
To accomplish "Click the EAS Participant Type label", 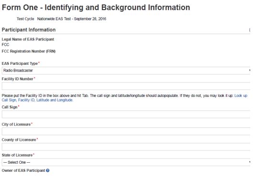I will [x=20, y=63].
